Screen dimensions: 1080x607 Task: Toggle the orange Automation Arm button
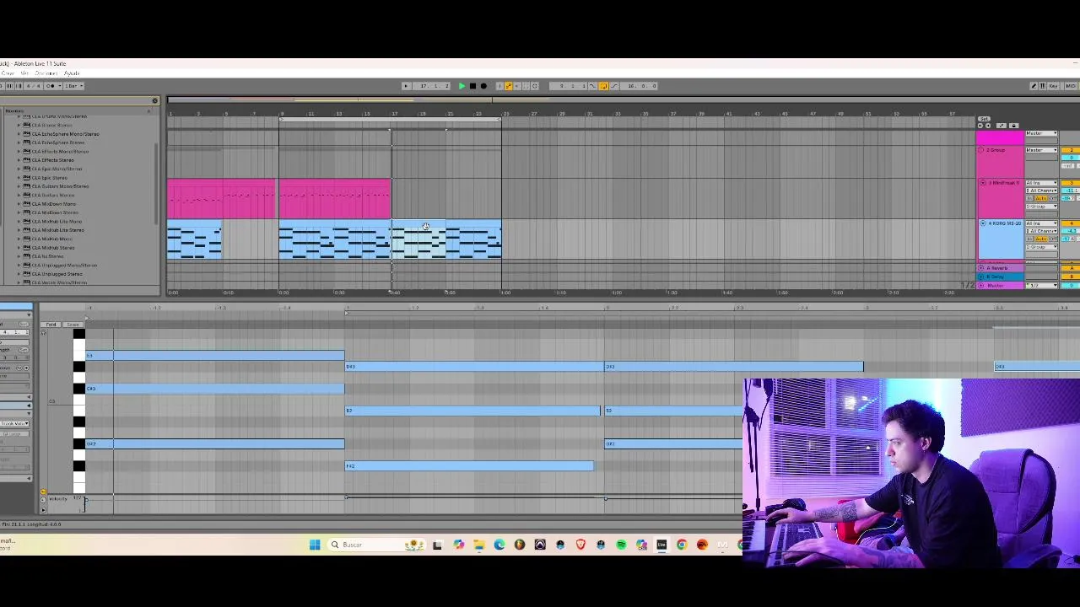tap(509, 86)
